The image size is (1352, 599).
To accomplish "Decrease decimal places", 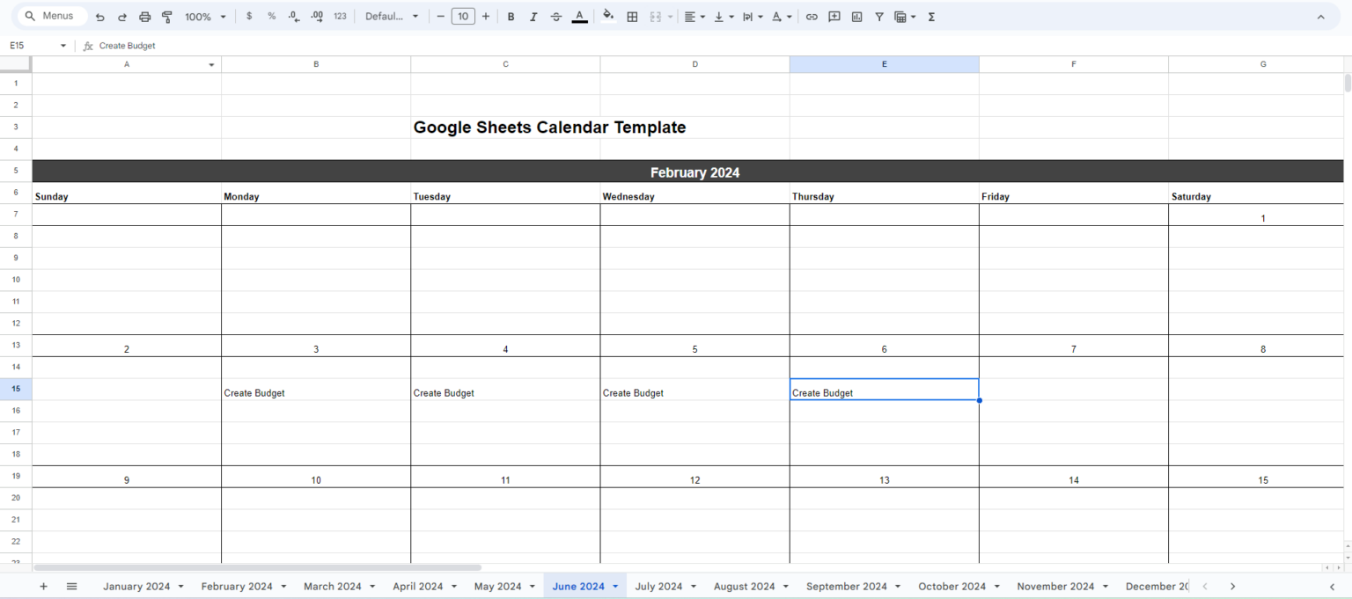I will (294, 16).
